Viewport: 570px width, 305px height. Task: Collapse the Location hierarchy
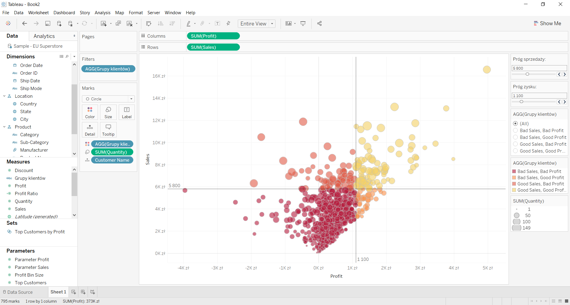4,96
